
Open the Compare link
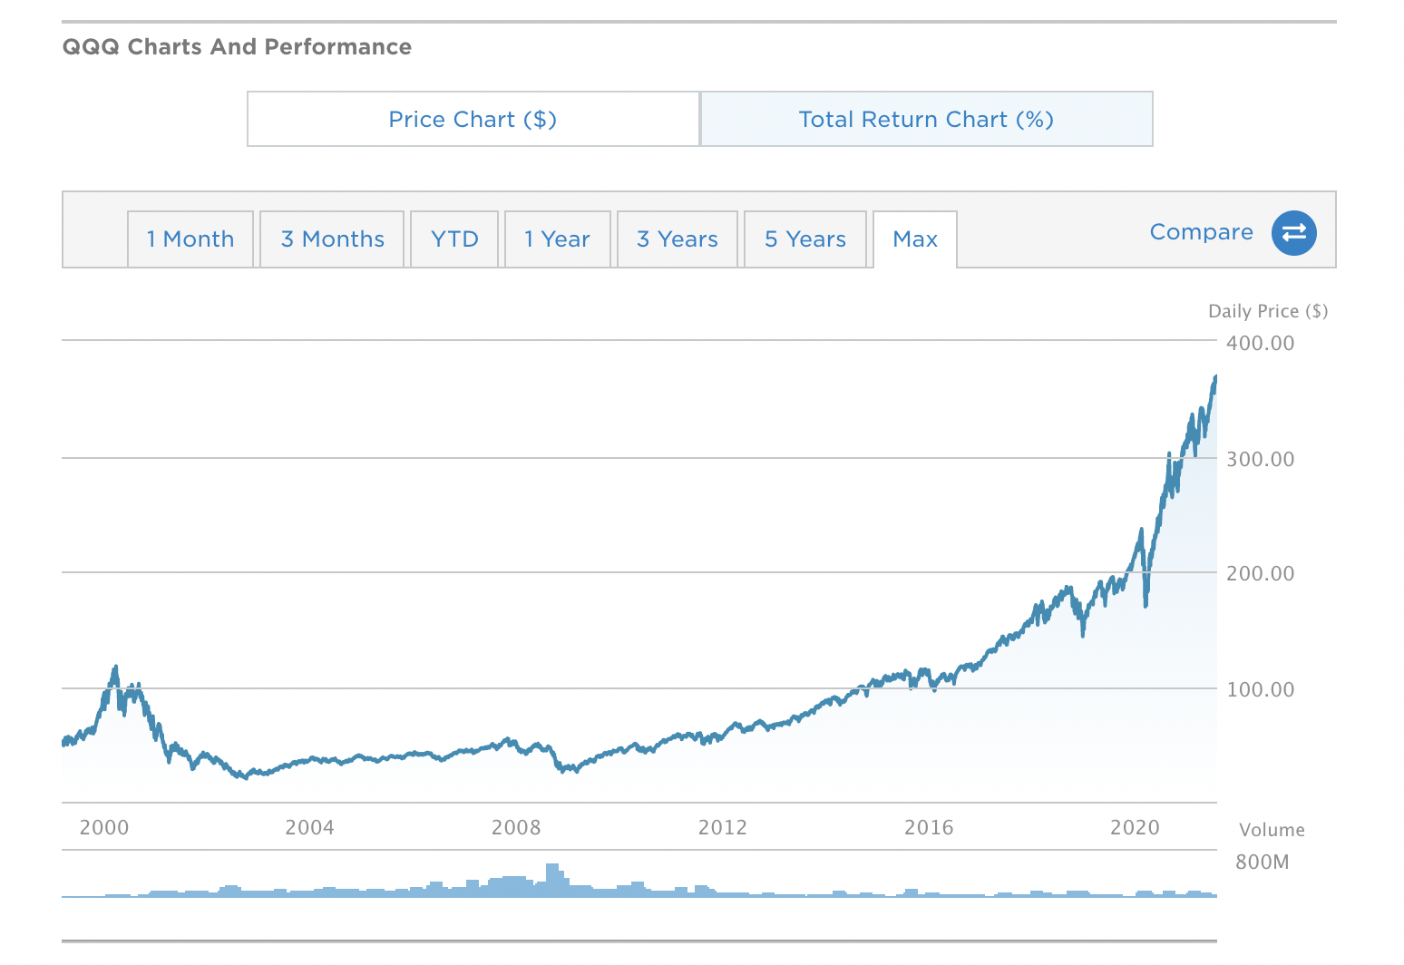coord(1201,232)
